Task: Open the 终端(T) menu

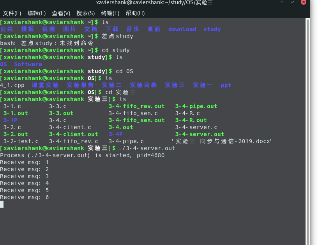Action: click(110, 13)
